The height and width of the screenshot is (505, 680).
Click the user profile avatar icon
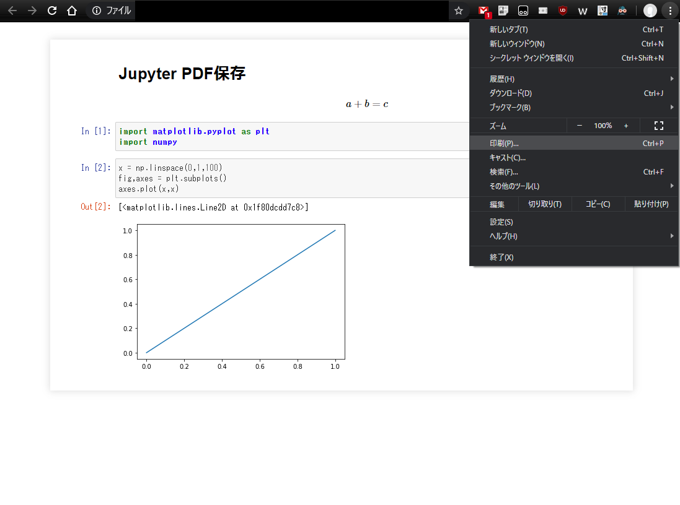pos(650,11)
